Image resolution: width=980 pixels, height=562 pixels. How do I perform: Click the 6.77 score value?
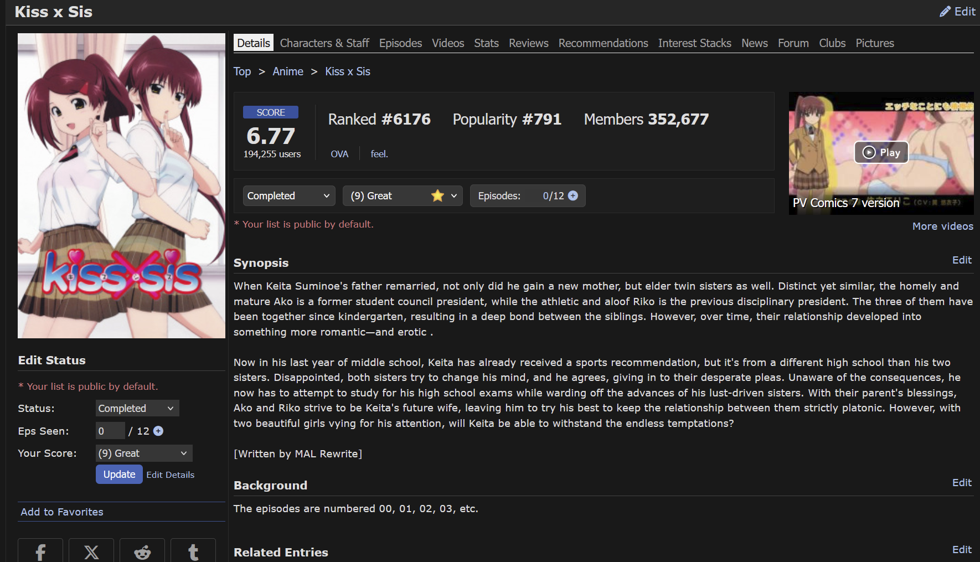pyautogui.click(x=271, y=136)
